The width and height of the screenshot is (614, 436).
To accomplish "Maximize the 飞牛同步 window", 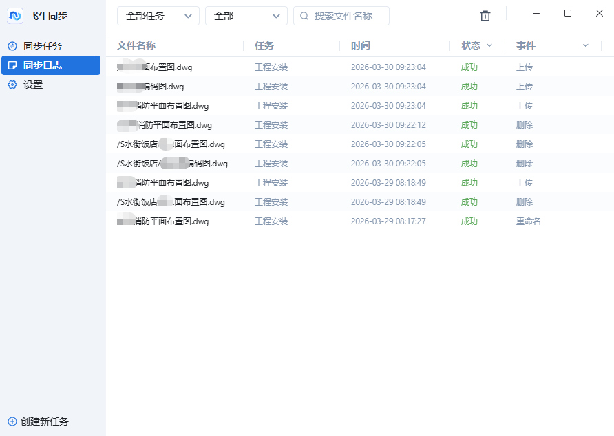I will point(568,13).
